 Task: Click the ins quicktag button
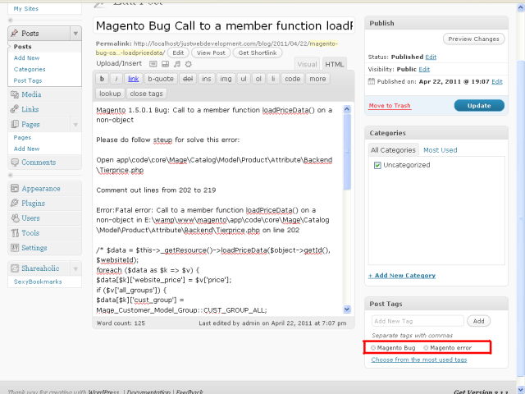pos(207,79)
